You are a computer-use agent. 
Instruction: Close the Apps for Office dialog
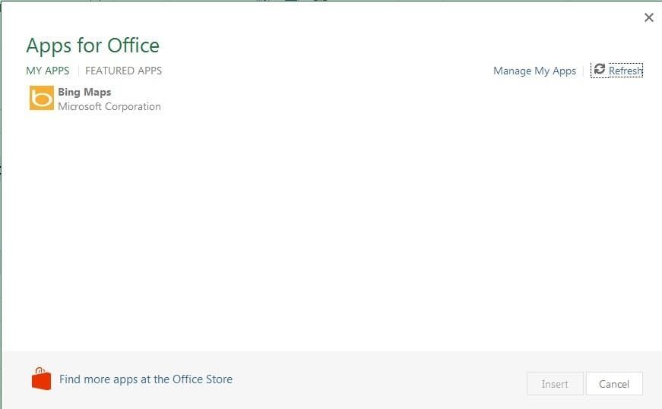[x=649, y=17]
